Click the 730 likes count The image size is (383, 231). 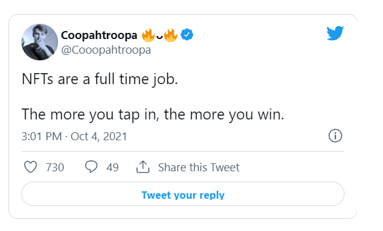click(x=55, y=168)
